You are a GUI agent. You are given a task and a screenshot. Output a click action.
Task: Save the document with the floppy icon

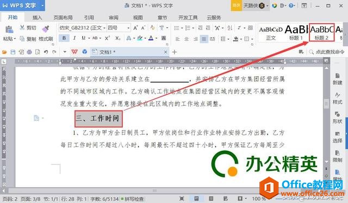(x=13, y=52)
